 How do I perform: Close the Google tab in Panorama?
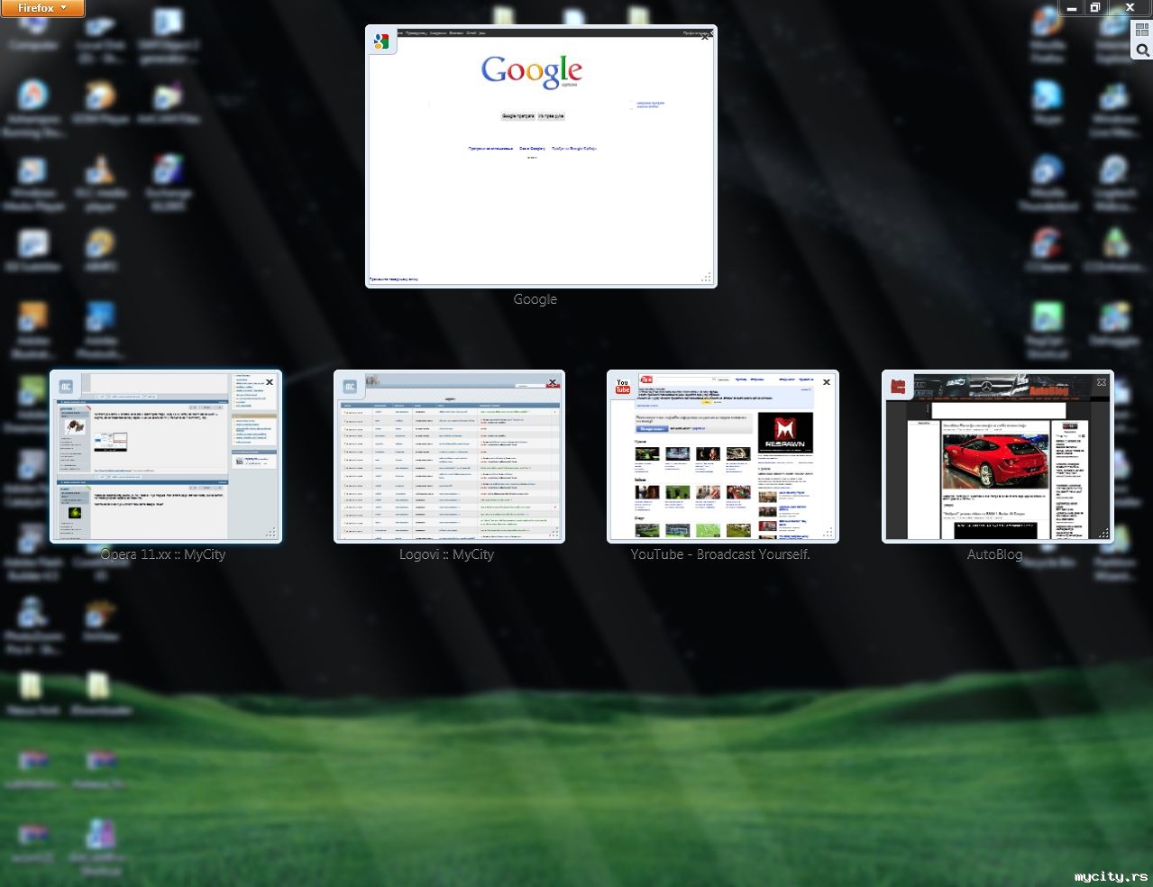point(705,36)
